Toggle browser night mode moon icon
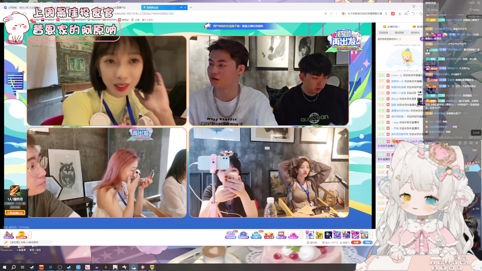This screenshot has width=482, height=271. (x=421, y=14)
